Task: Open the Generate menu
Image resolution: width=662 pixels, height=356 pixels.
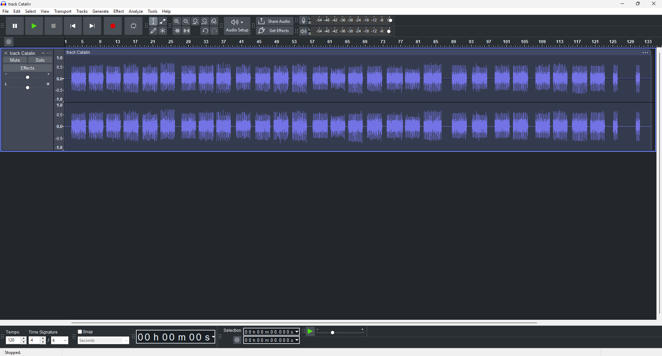Action: click(x=100, y=11)
